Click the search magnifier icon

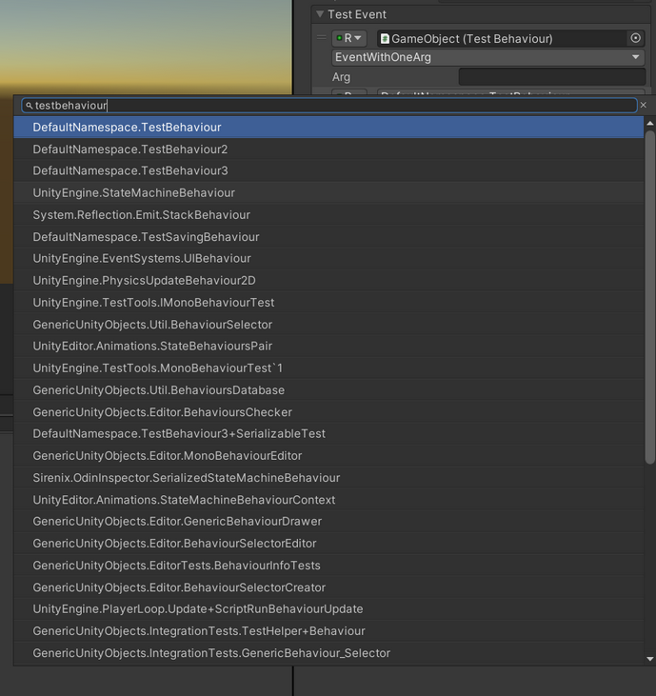[x=30, y=106]
